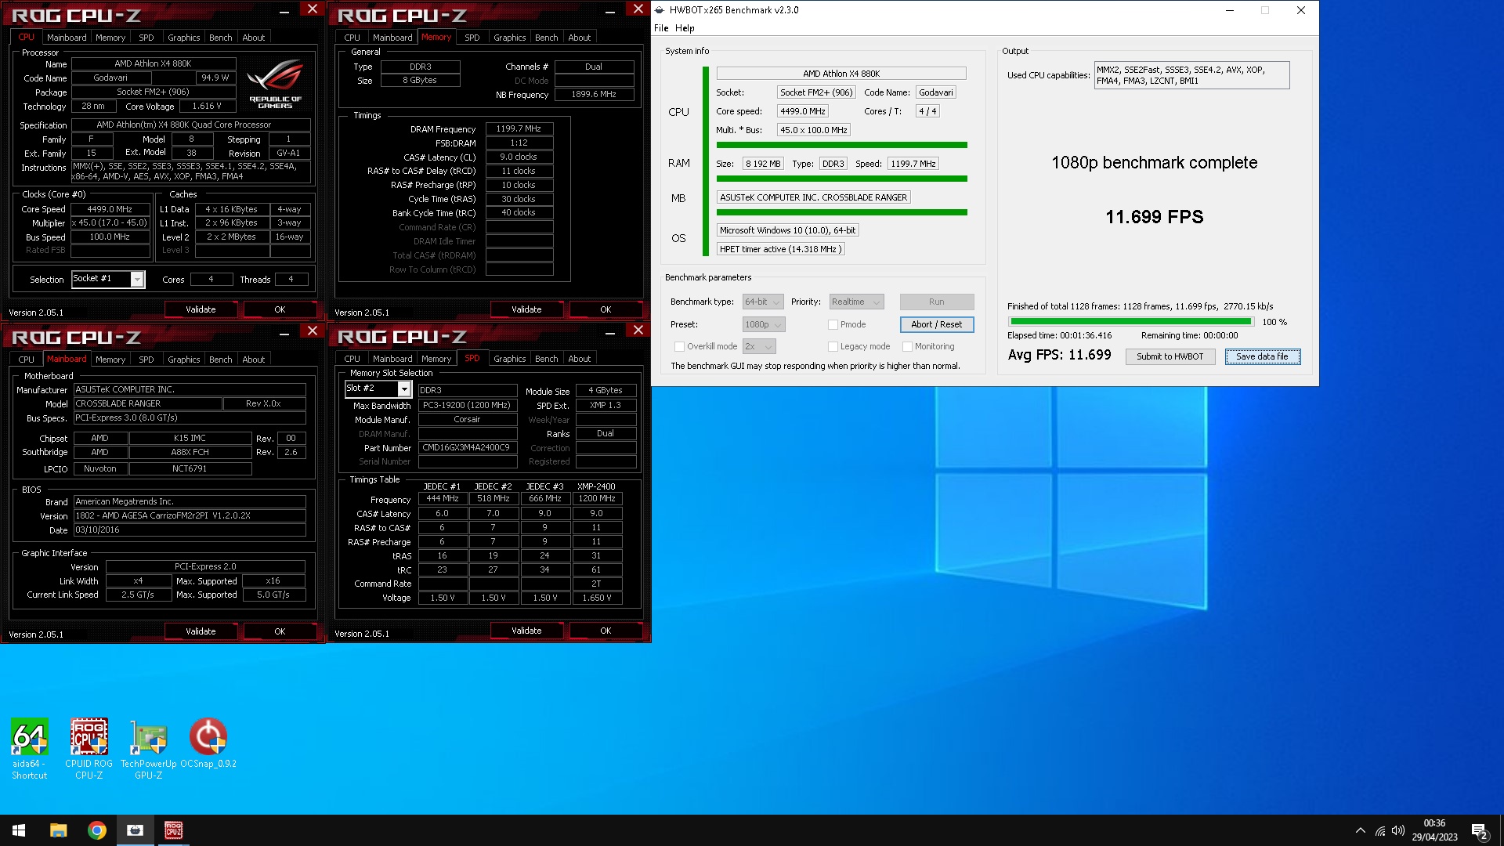1504x846 pixels.
Task: Open the File menu in HWBOT x265
Action: coord(661,28)
